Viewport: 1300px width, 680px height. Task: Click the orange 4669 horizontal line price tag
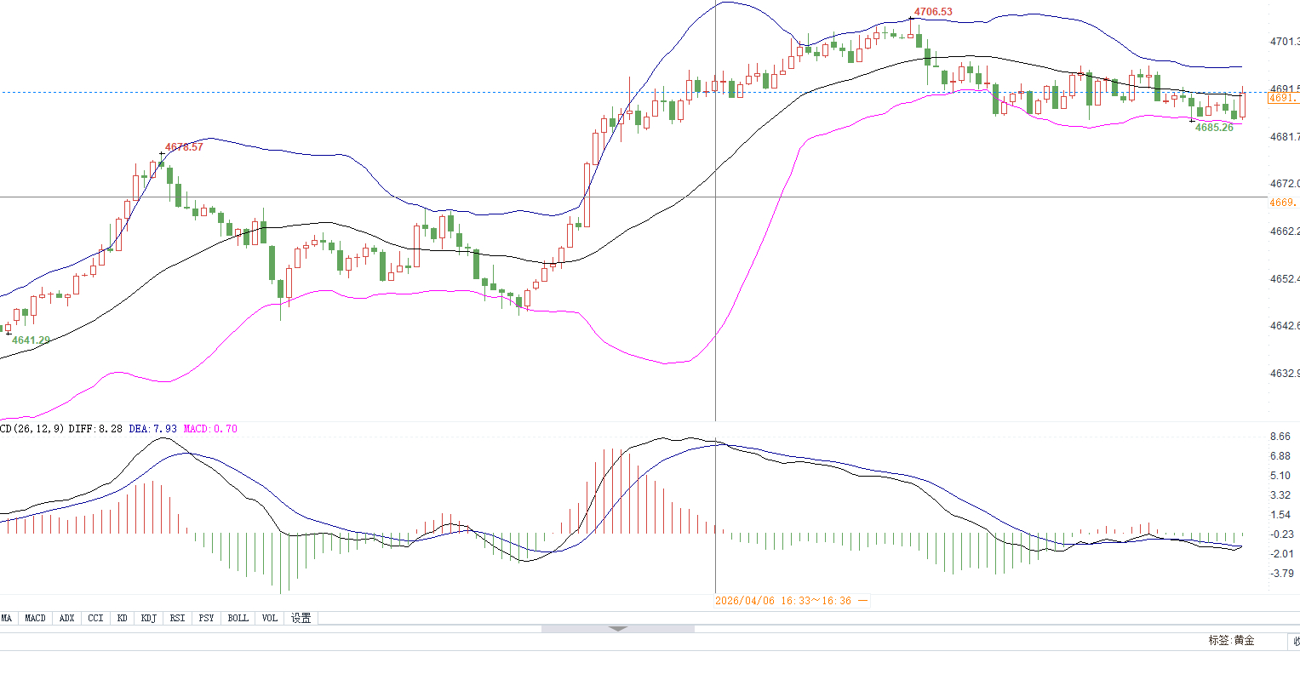tap(1283, 203)
